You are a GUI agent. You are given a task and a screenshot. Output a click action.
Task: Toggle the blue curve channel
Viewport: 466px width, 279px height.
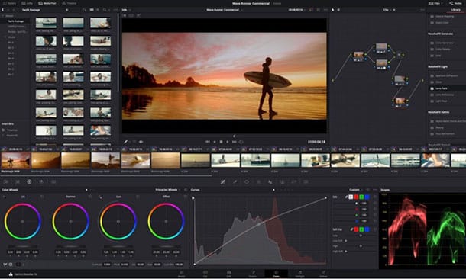(x=367, y=197)
